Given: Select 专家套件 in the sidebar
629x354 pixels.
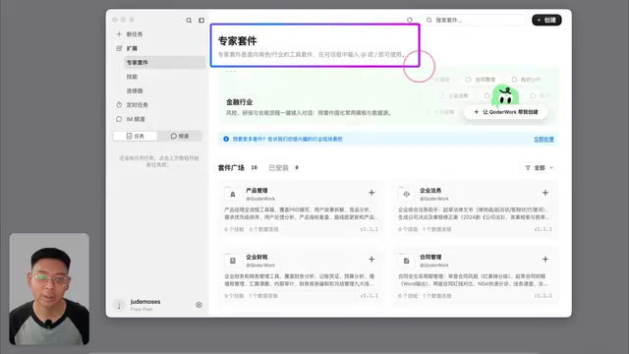Looking at the screenshot, I should point(164,63).
